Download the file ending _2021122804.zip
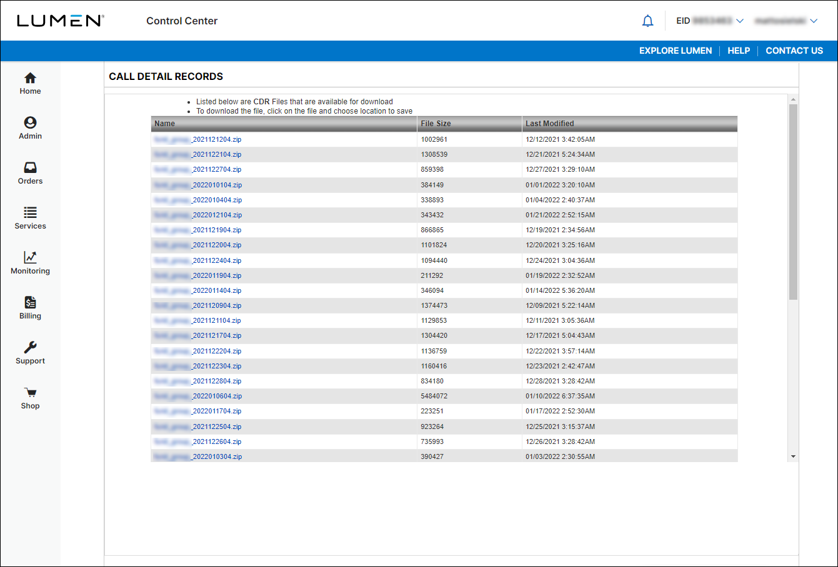838x567 pixels. coord(197,381)
